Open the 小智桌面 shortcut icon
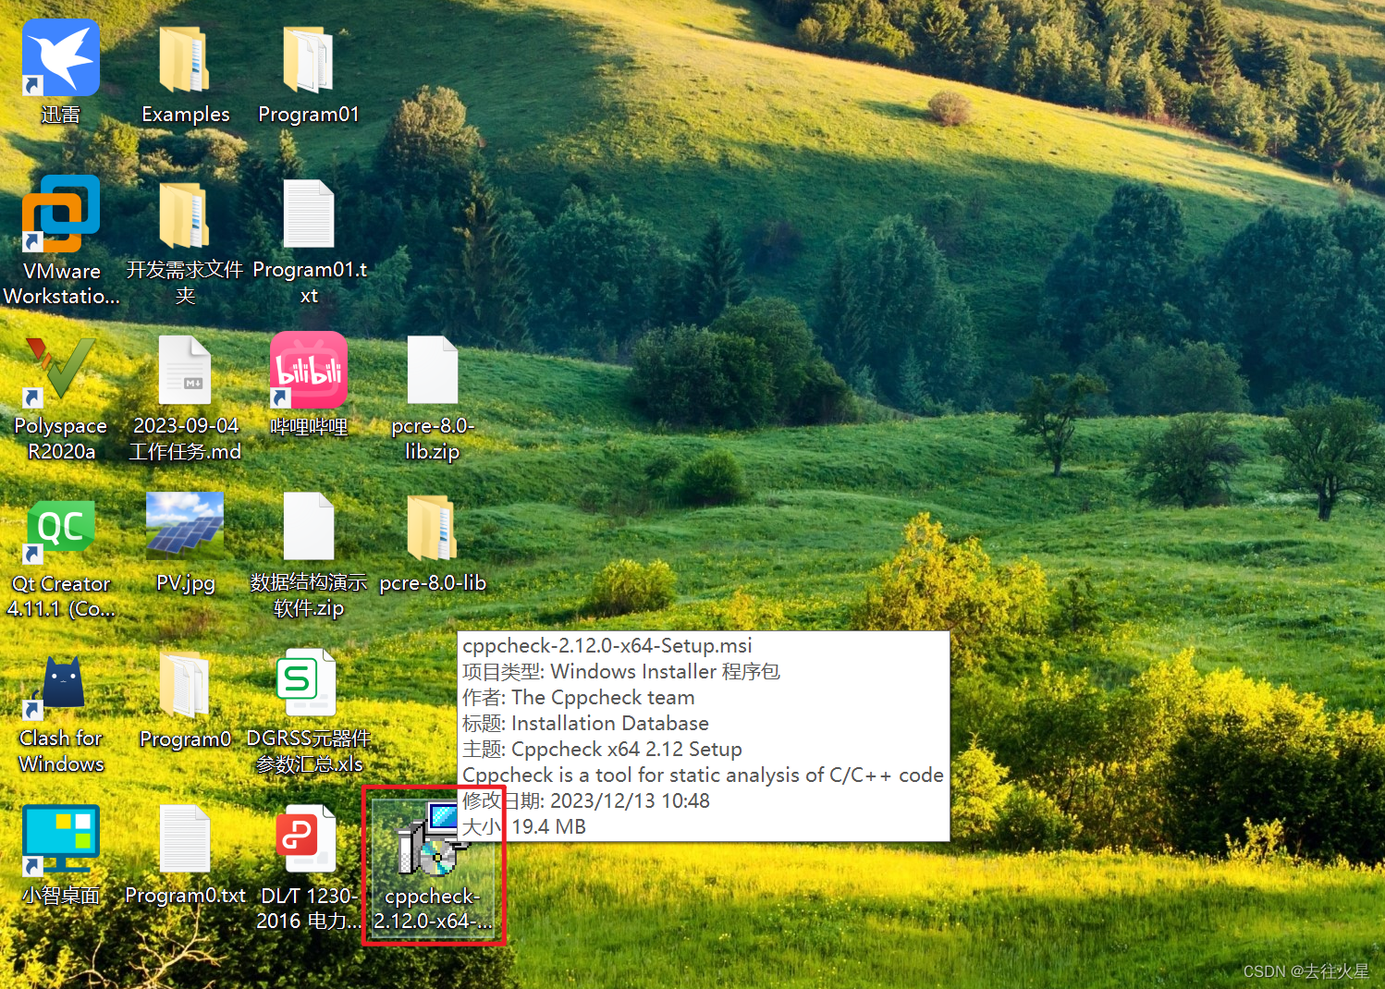 point(61,839)
